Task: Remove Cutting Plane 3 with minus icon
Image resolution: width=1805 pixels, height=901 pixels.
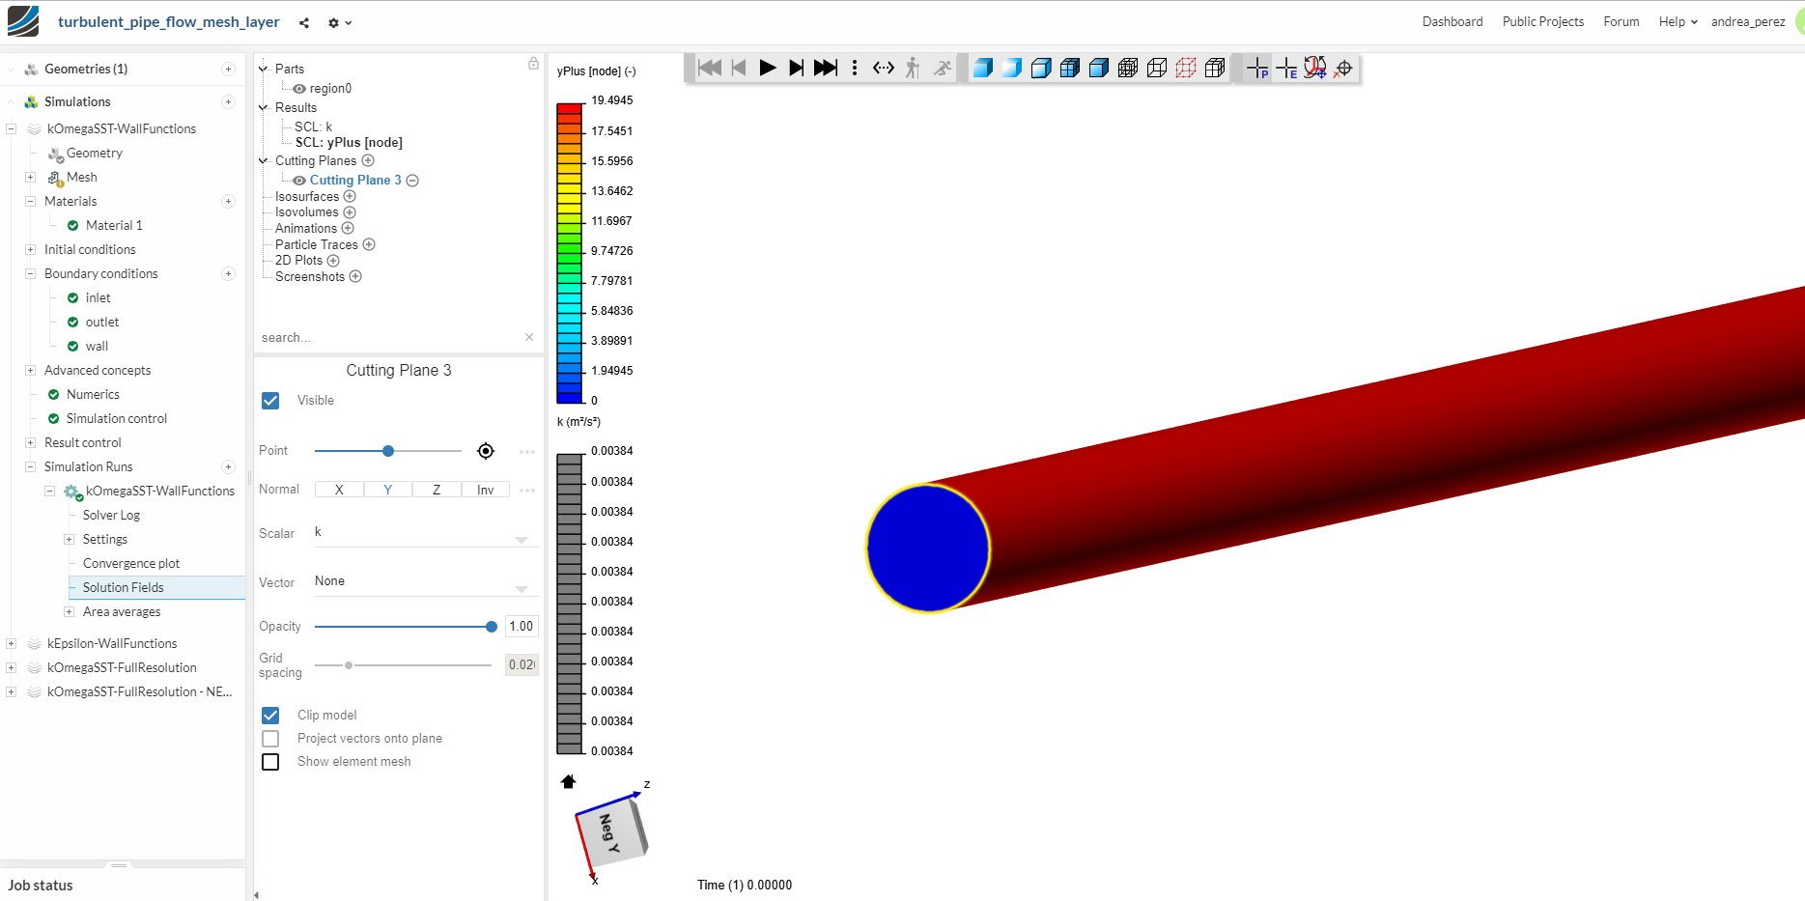Action: click(412, 181)
